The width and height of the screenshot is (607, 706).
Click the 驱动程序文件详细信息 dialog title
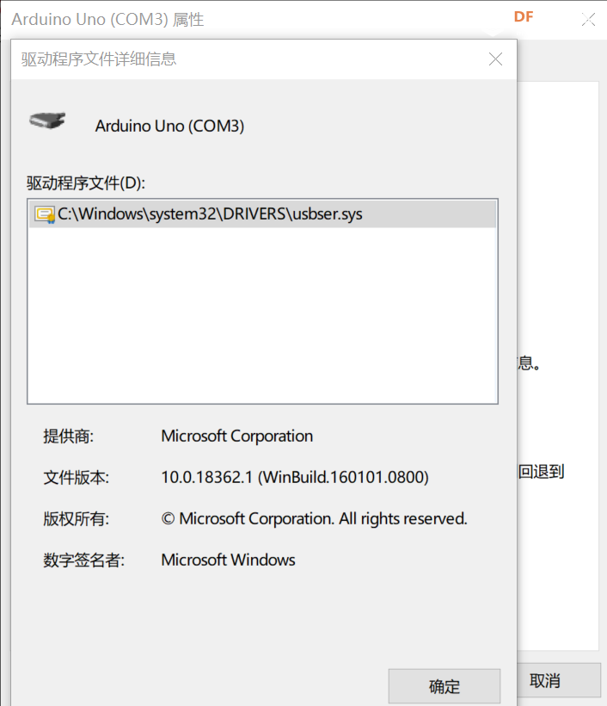tap(99, 59)
